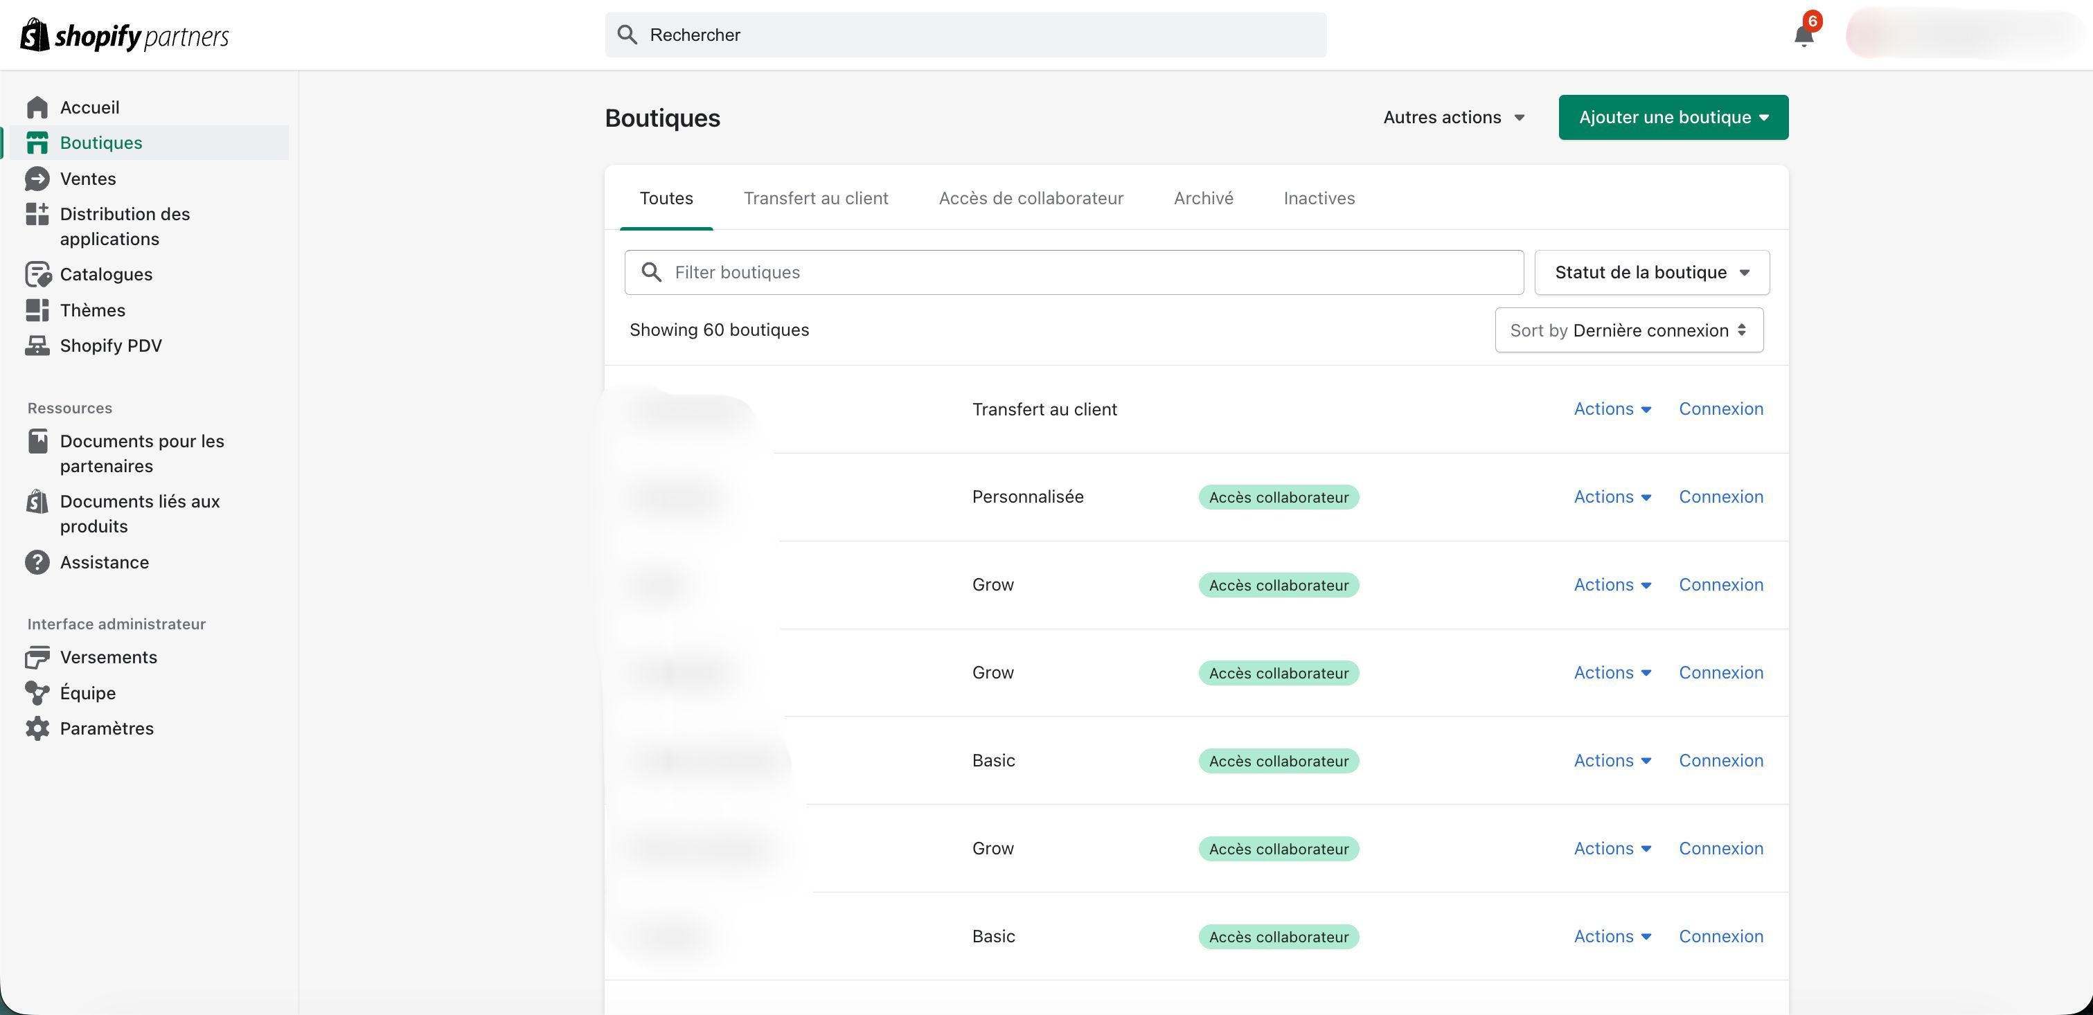This screenshot has height=1015, width=2093.
Task: Open Paramètres gear icon
Action: (37, 728)
